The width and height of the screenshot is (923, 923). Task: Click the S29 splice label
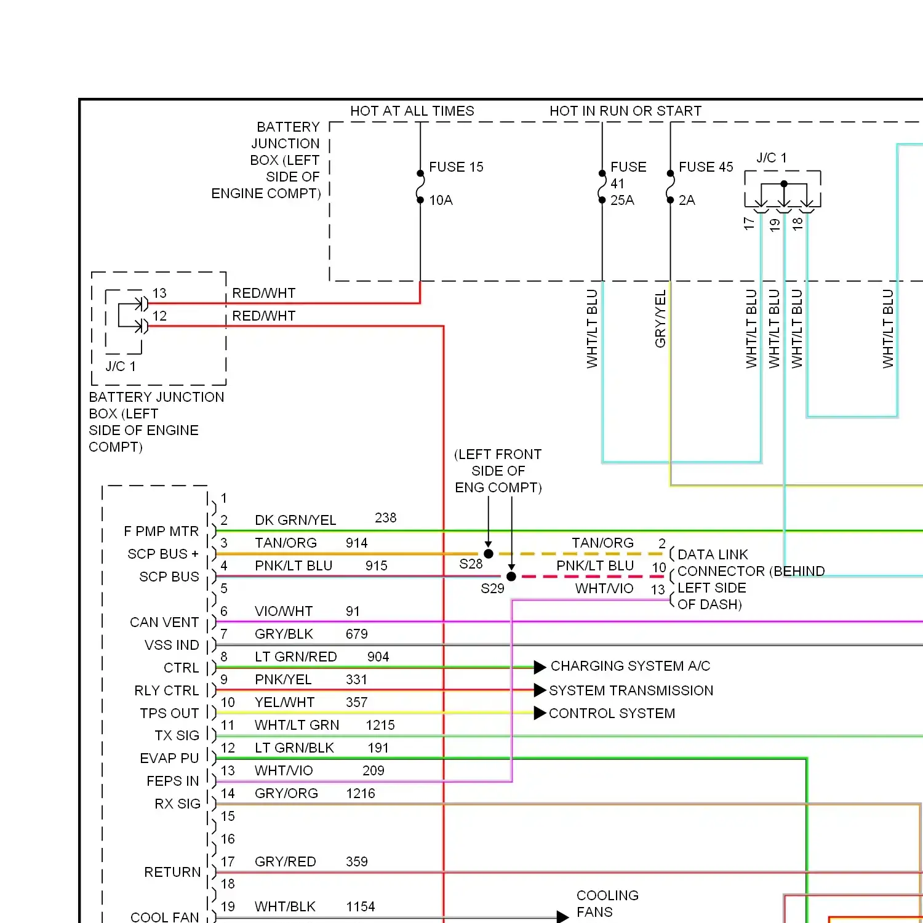(x=492, y=588)
